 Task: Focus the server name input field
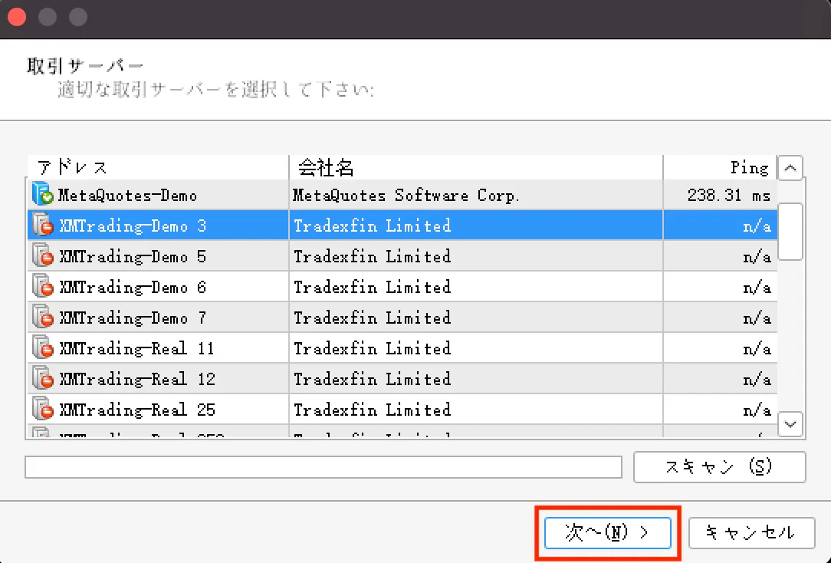pos(324,467)
